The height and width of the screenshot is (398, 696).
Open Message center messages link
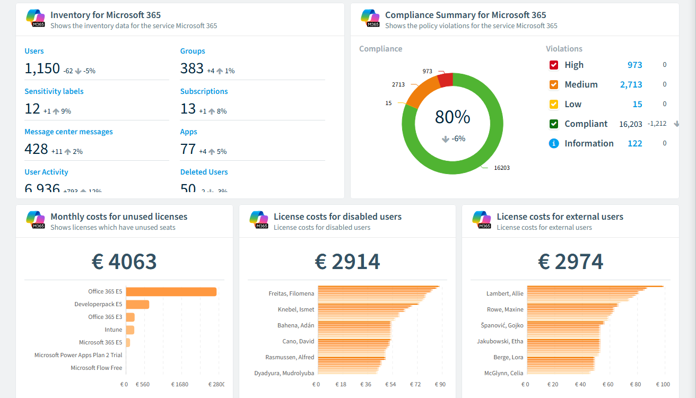68,132
